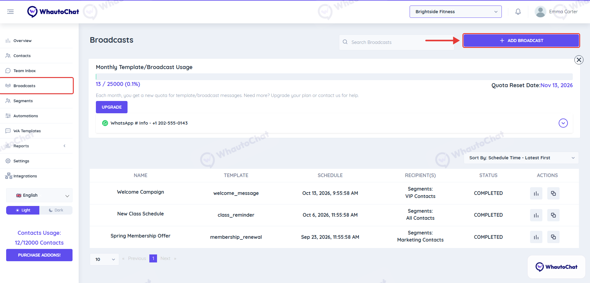The image size is (590, 283).
Task: Duplicate the Welcome Campaign broadcast
Action: point(553,193)
